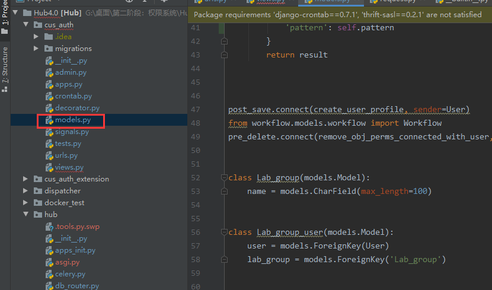
Task: Click the Python file icon beside admin.py
Action: tap(49, 72)
